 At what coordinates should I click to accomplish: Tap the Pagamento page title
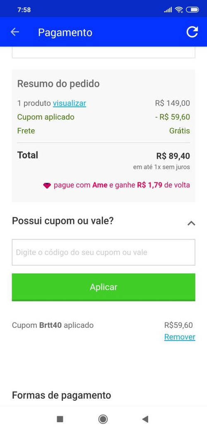[x=65, y=32]
